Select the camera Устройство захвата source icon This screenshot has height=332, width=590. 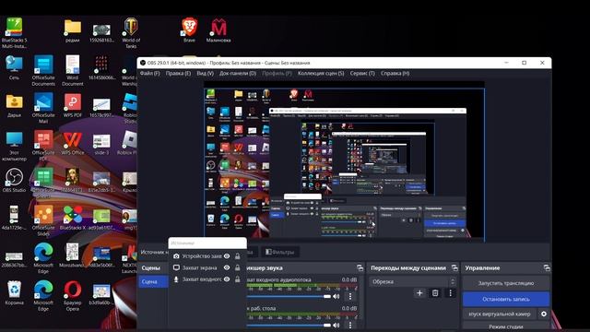(176, 256)
